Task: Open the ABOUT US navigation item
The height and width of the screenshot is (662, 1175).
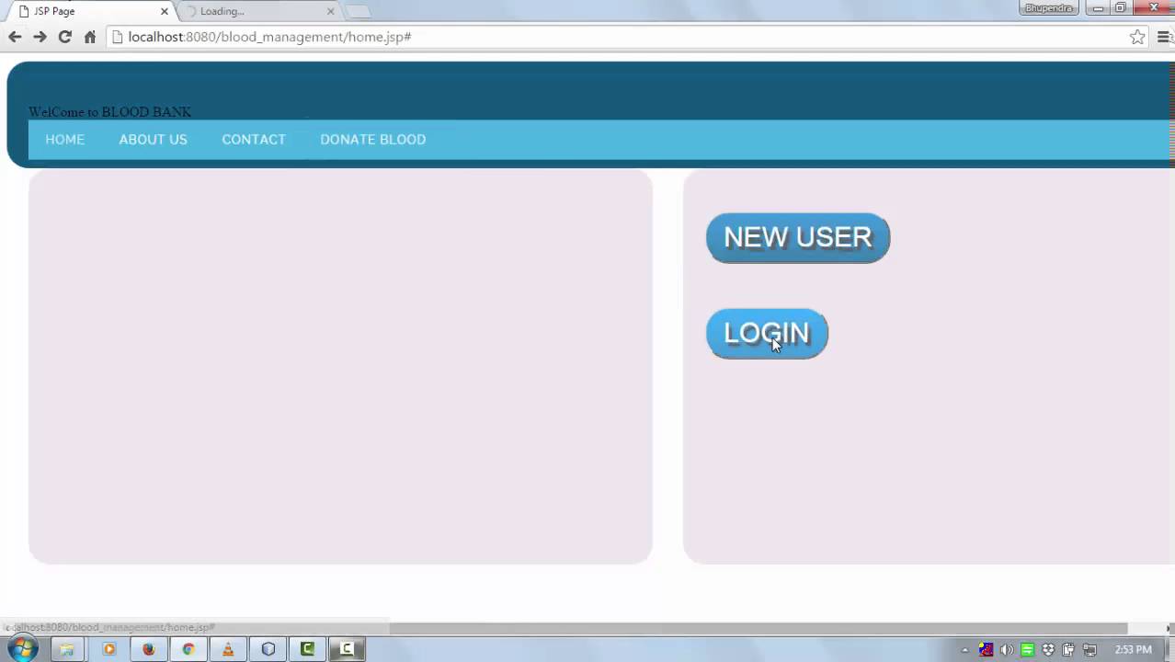Action: pyautogui.click(x=153, y=140)
